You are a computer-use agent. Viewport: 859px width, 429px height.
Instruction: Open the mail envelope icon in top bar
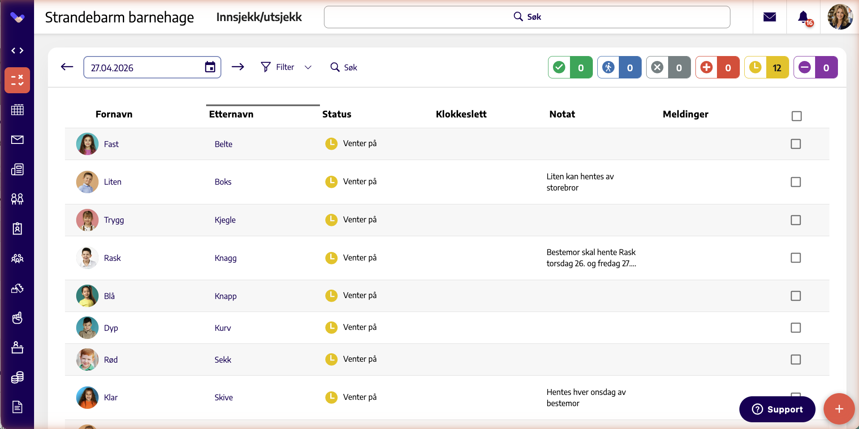[769, 17]
